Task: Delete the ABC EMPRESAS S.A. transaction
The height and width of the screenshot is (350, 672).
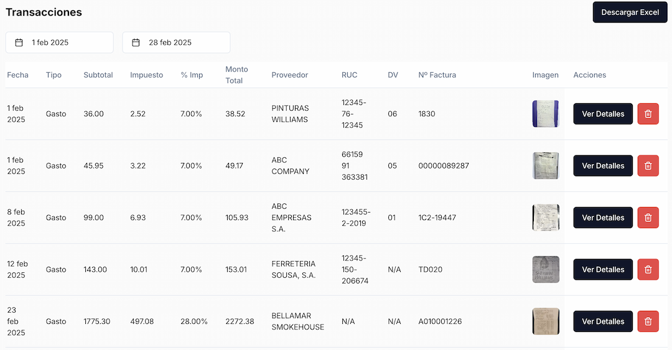Action: (x=648, y=218)
